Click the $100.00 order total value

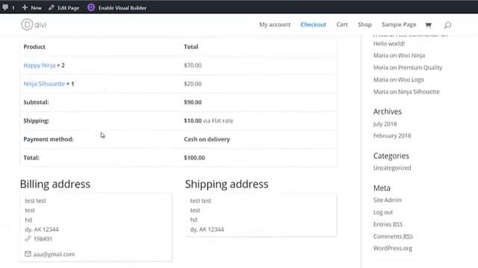tap(194, 158)
